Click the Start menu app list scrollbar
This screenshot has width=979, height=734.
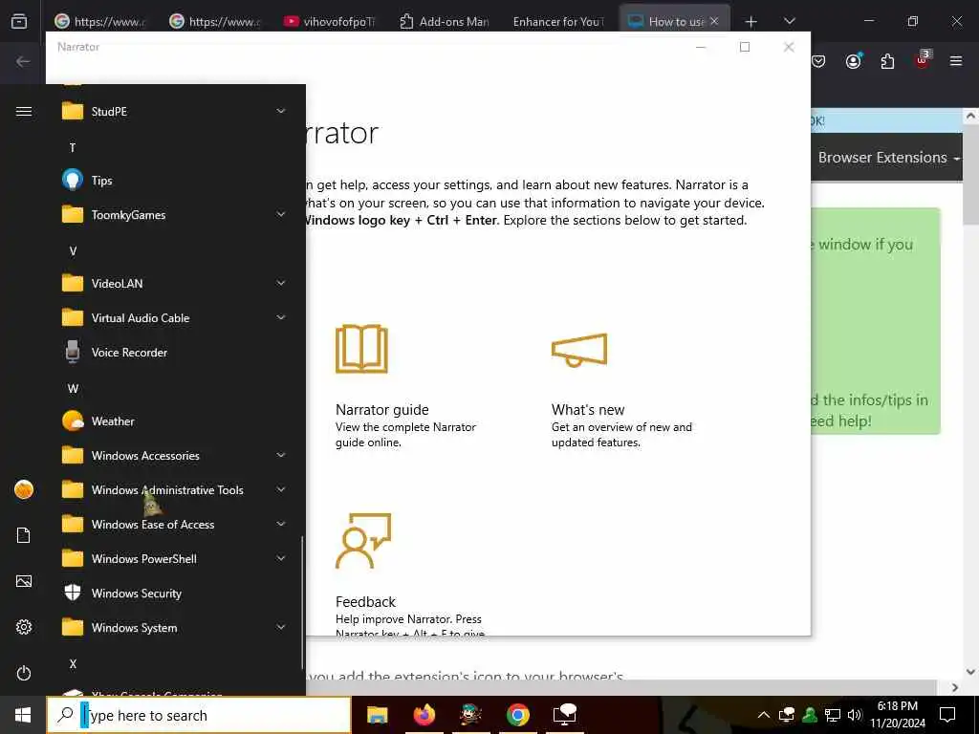coord(302,602)
